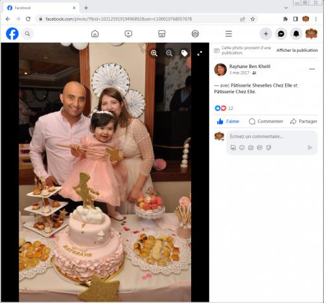324x303 pixels.
Task: Open commenter avatar switch beside comment box
Action: (x=219, y=137)
